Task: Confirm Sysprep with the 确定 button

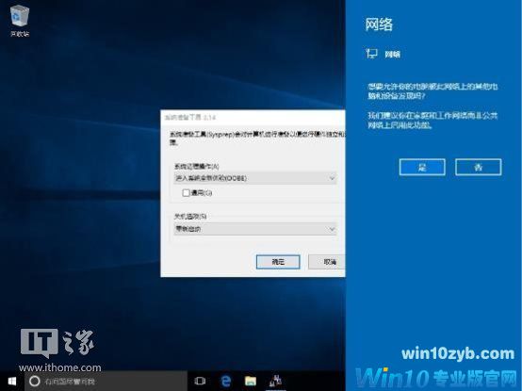Action: point(278,262)
